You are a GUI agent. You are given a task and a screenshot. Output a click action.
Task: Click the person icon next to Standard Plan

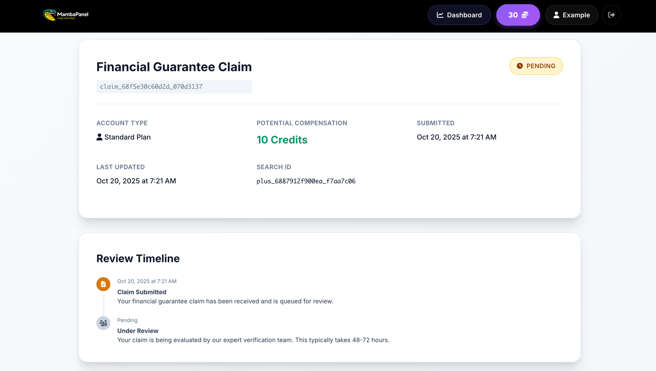pos(99,137)
